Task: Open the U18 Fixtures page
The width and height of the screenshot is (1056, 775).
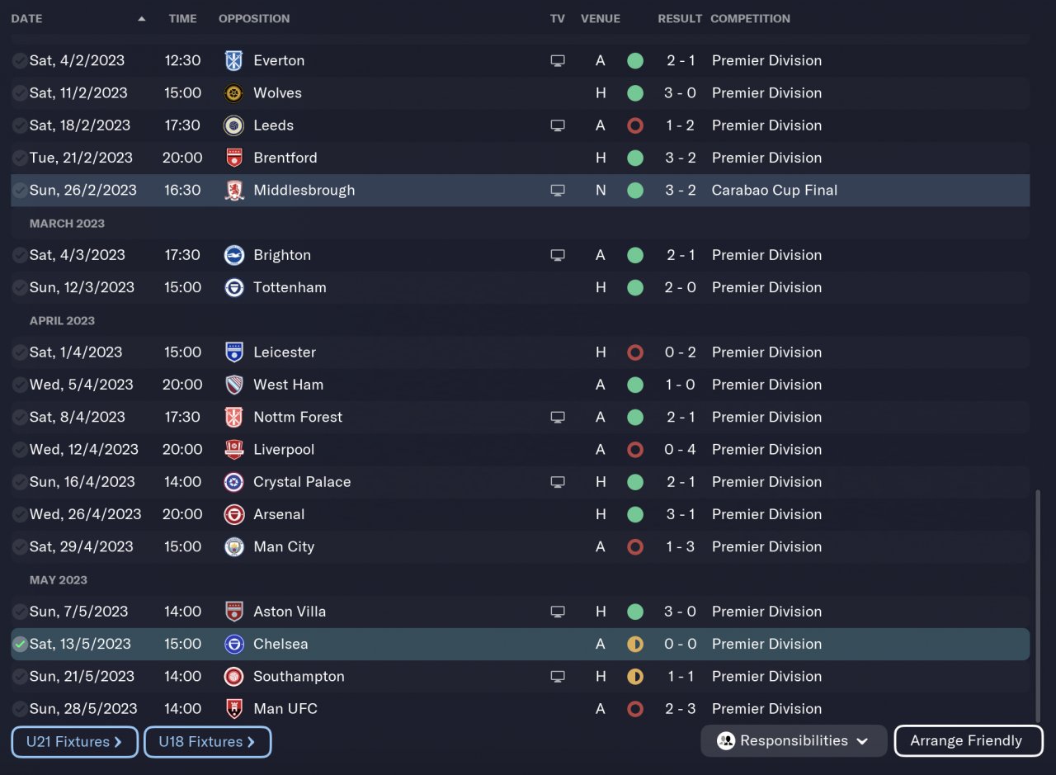Action: (207, 742)
